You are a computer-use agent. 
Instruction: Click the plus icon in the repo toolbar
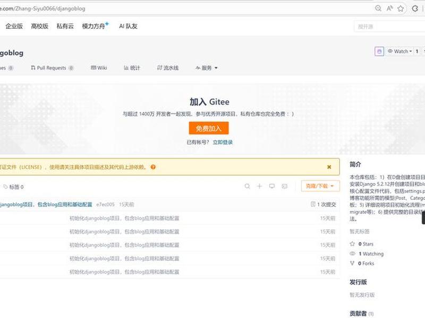[x=259, y=186]
